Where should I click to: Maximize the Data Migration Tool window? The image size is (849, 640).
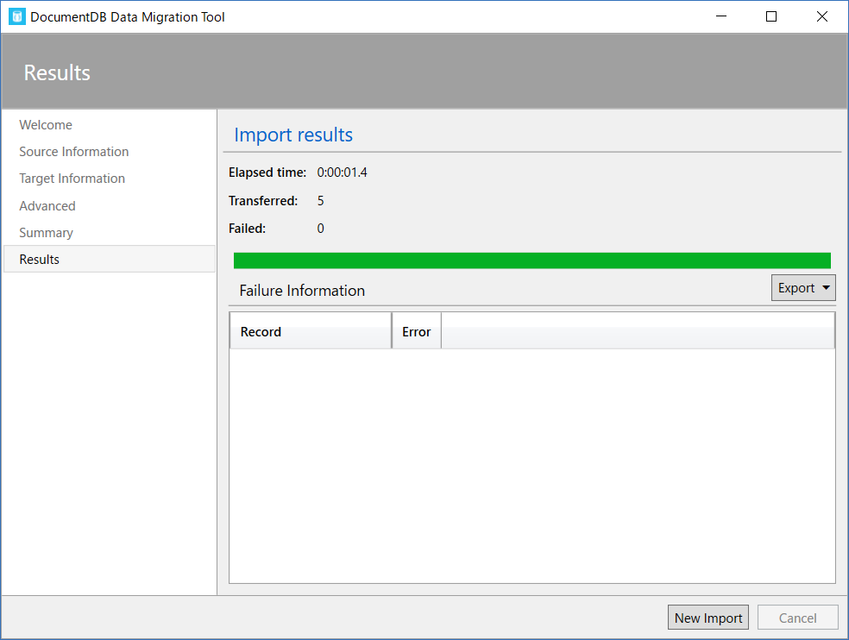point(771,16)
